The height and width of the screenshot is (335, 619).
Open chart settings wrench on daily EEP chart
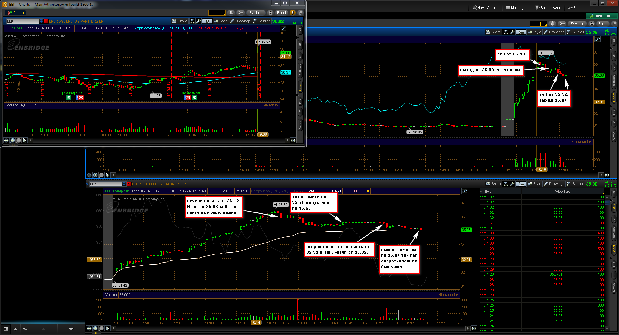tap(198, 21)
